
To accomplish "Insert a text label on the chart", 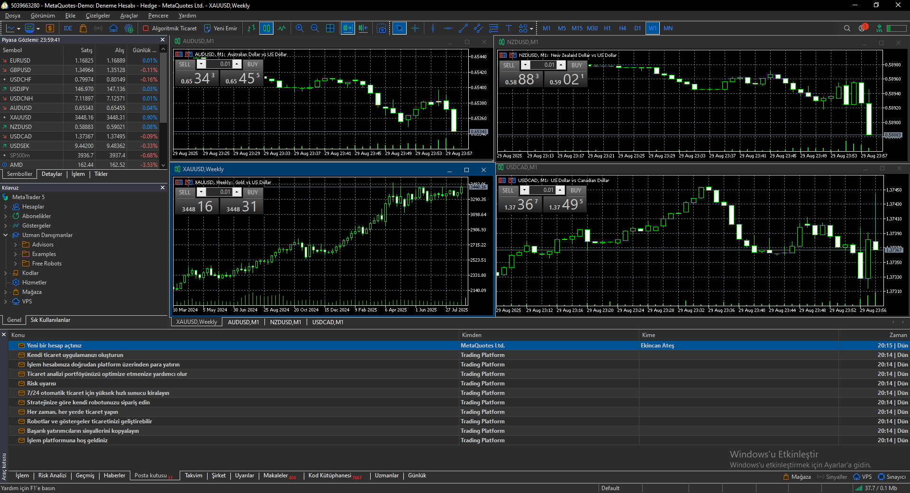I will coord(509,28).
